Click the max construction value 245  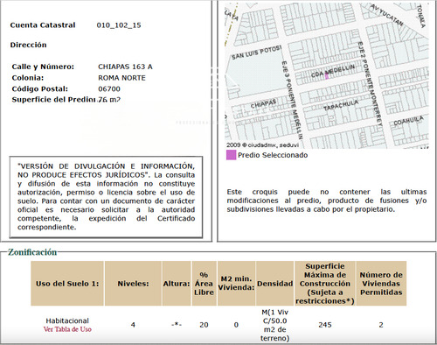[325, 325]
